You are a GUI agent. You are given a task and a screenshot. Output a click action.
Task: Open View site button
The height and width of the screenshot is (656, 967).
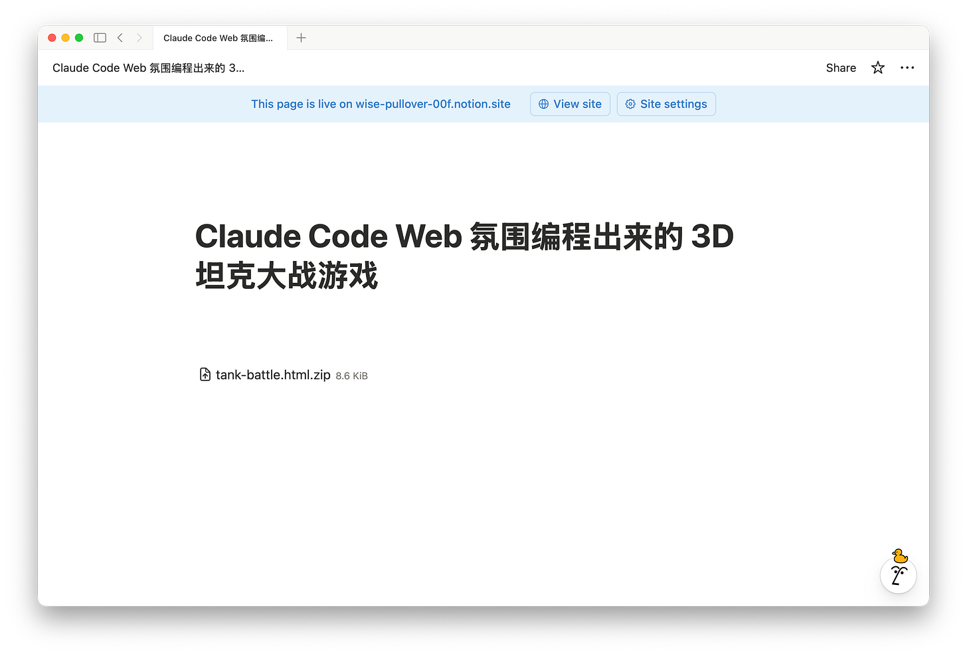pos(570,104)
